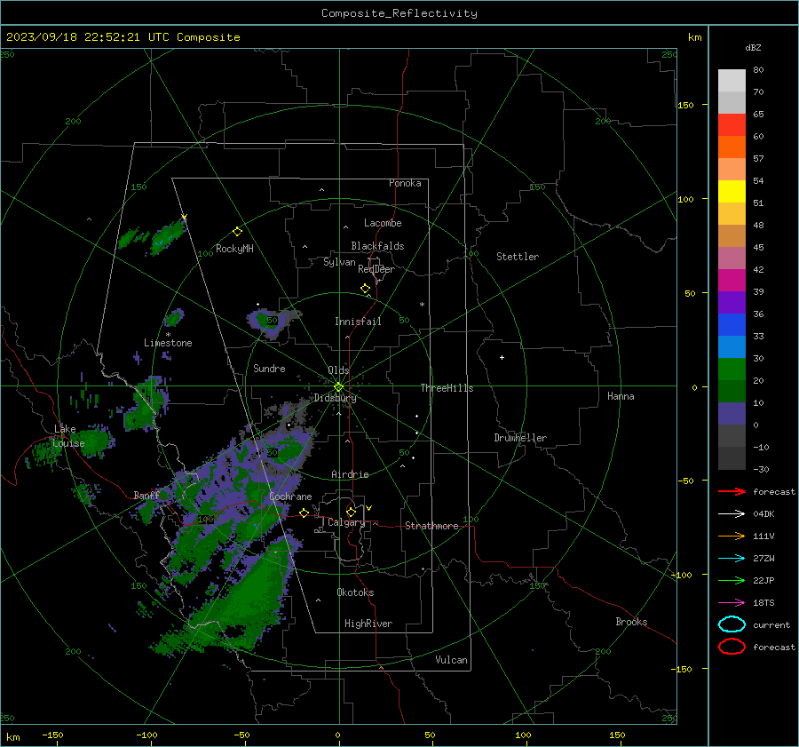The height and width of the screenshot is (747, 799).
Task: Click the yellow diamond marker above Calgary
Action: (x=351, y=512)
